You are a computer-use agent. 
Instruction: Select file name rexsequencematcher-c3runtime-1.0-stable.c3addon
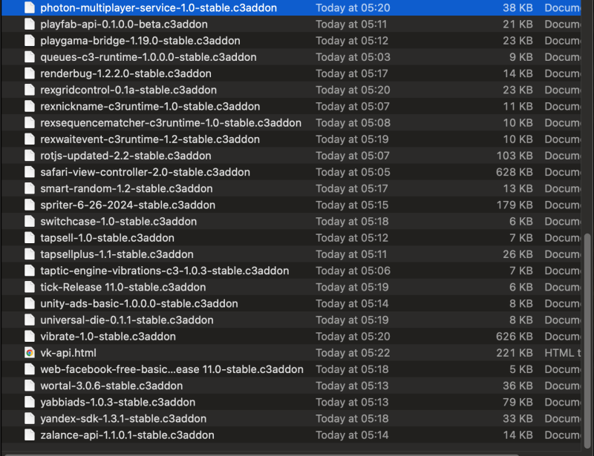pos(171,123)
